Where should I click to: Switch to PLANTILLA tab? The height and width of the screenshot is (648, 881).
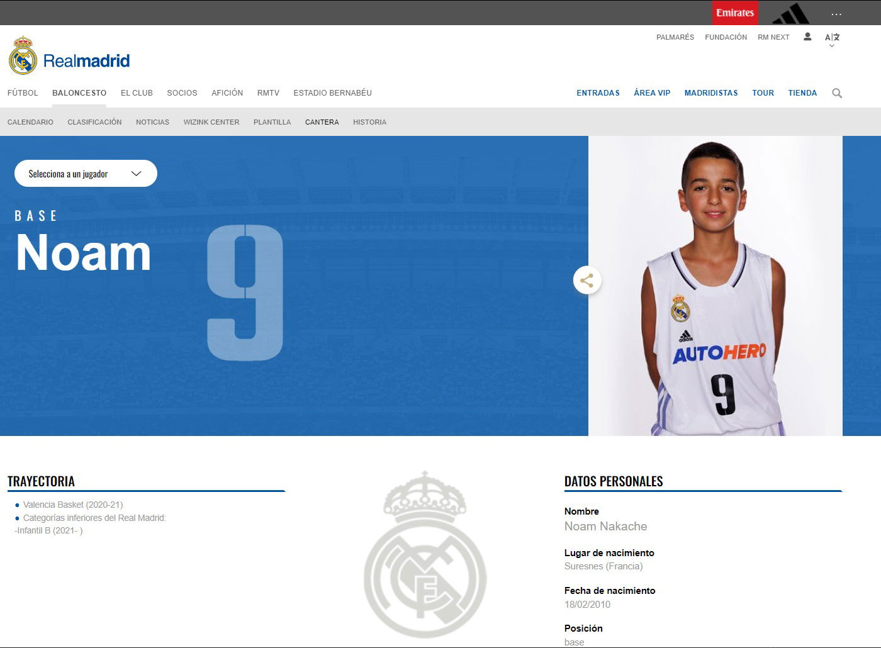coord(272,122)
